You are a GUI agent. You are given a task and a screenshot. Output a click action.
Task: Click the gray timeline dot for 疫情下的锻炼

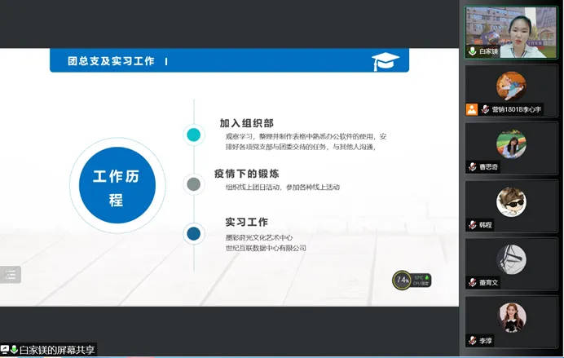pyautogui.click(x=193, y=184)
